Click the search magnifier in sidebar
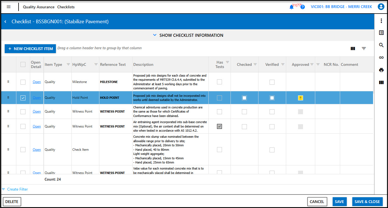This screenshot has height=208, width=388. (x=381, y=45)
